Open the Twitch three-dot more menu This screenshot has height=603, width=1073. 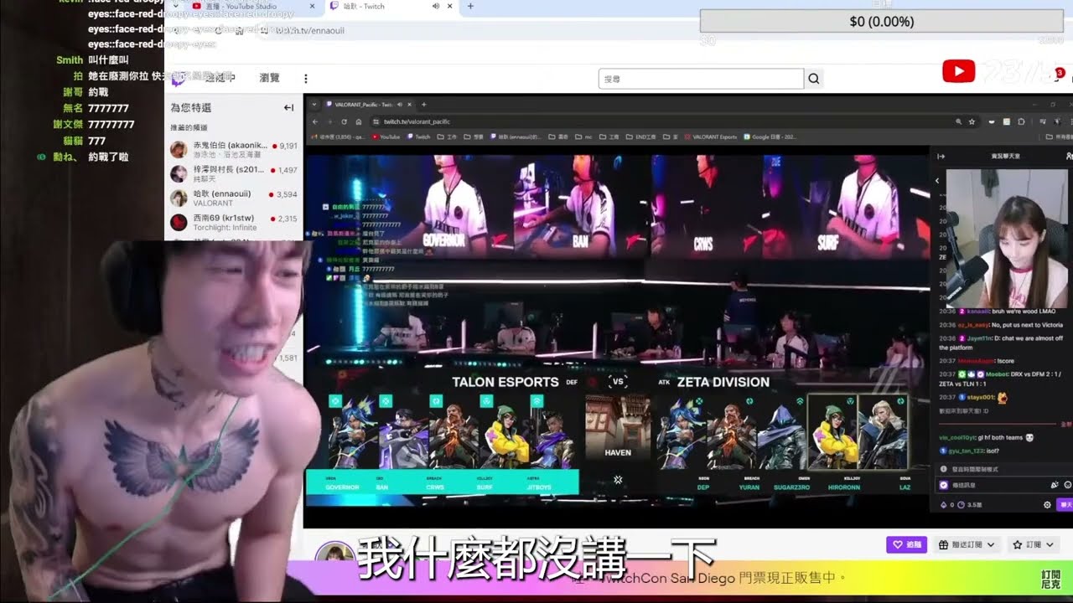pos(305,79)
